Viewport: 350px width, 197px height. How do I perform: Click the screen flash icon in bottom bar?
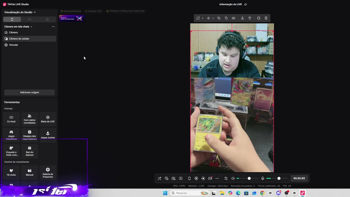(181, 178)
